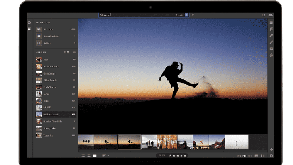Select the Linear Gradient tool

(x=271, y=49)
